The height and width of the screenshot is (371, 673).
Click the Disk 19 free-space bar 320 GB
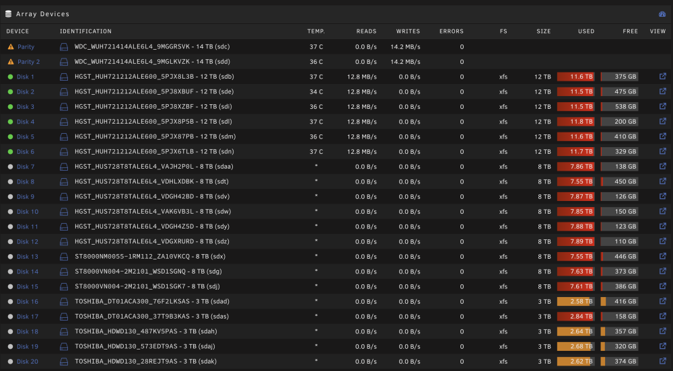pyautogui.click(x=619, y=346)
